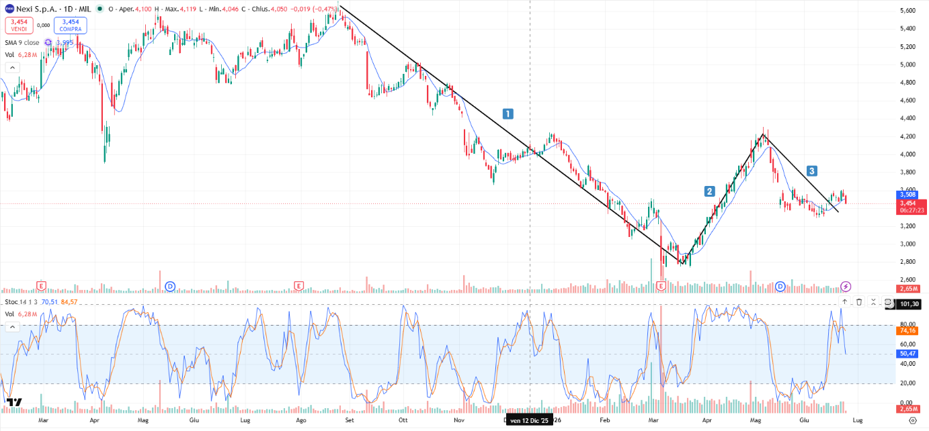Click the 80,00 level on stochastic axis
Screen dimensions: 929x431
[907, 325]
